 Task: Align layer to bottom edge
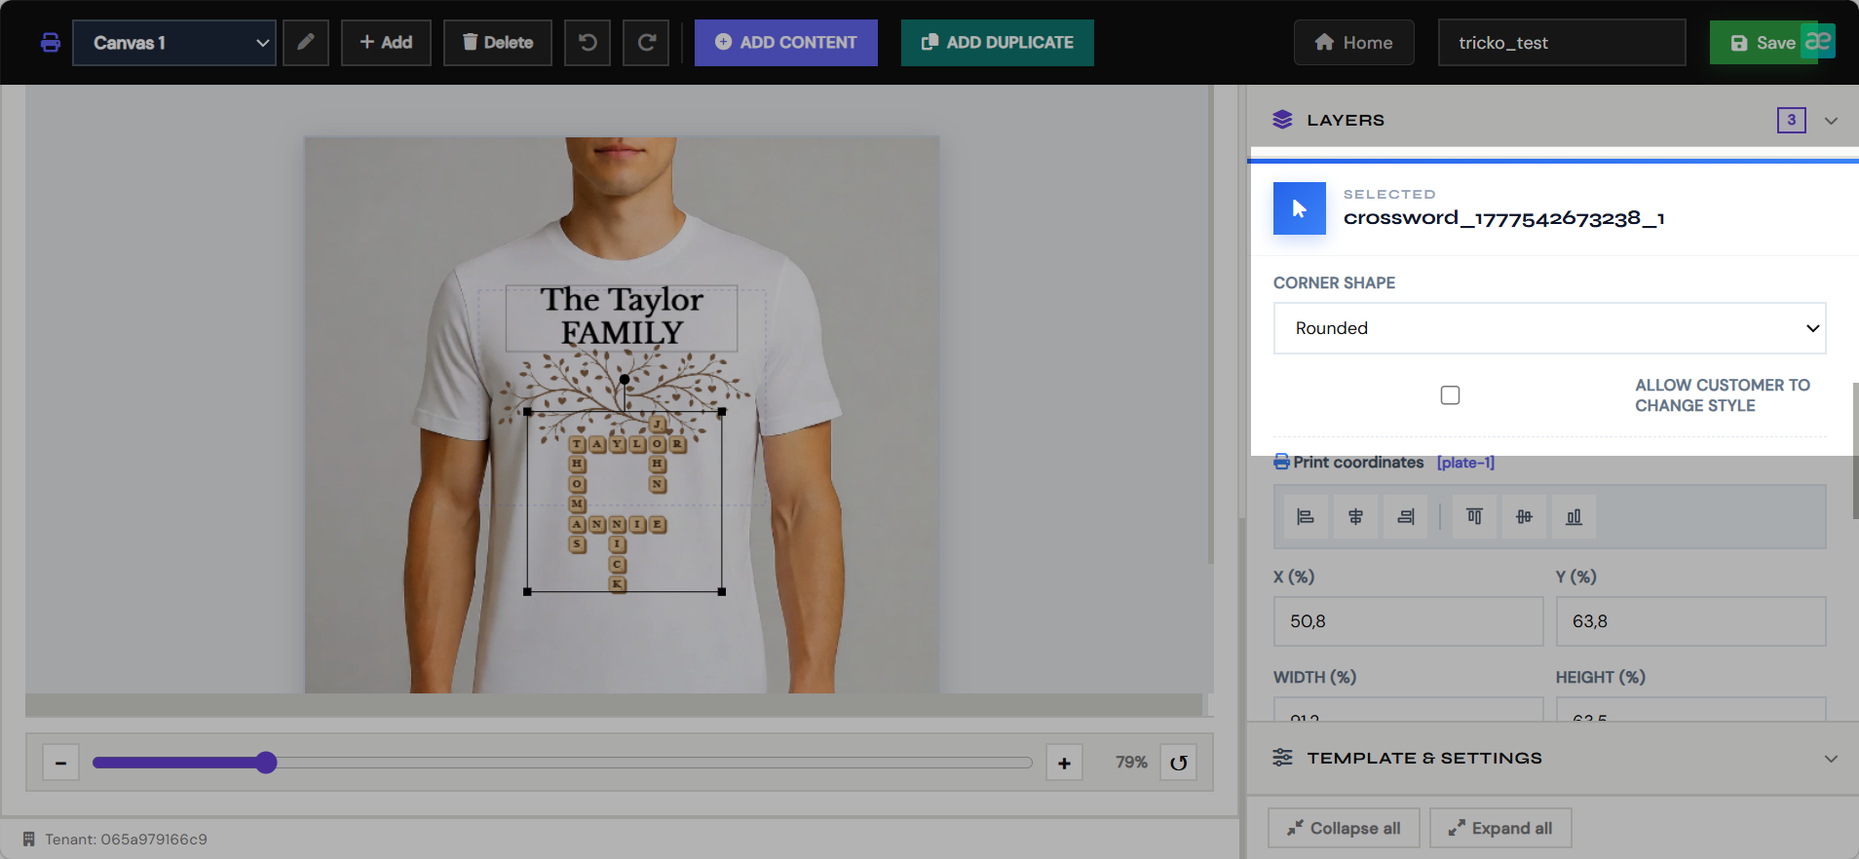1574,517
